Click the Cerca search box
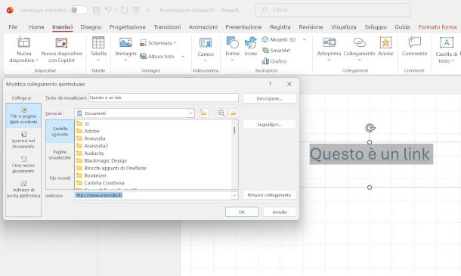The height and width of the screenshot is (276, 461). click(x=333, y=10)
